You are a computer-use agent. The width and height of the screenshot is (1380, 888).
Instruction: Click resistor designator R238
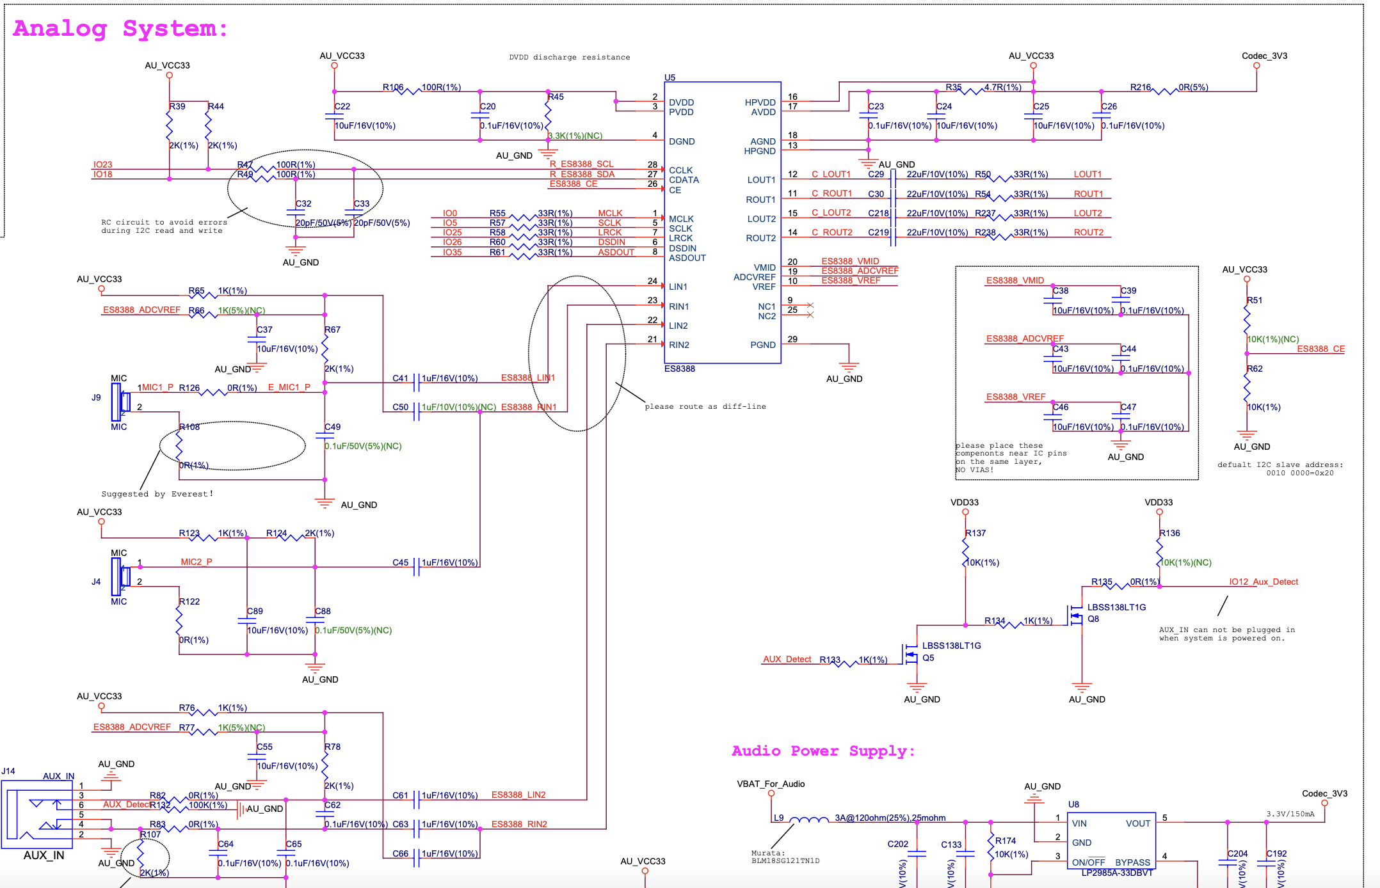pyautogui.click(x=985, y=232)
